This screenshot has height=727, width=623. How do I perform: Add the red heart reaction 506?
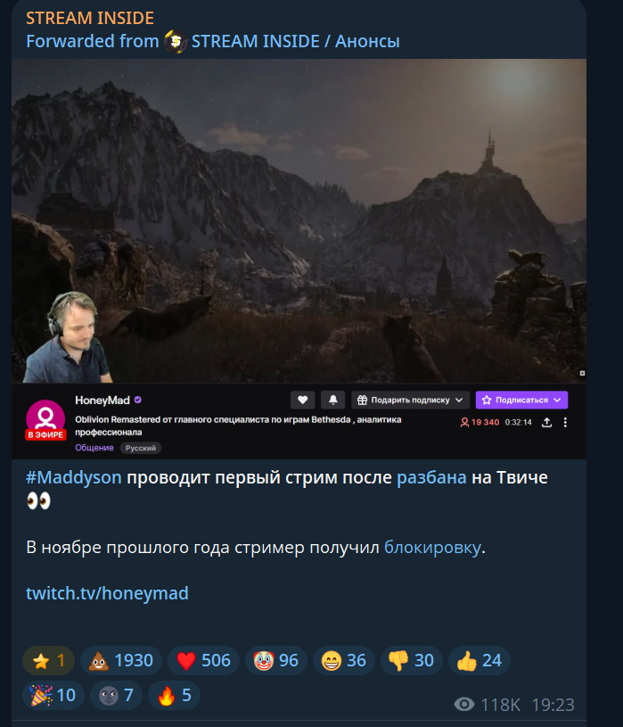tap(203, 660)
